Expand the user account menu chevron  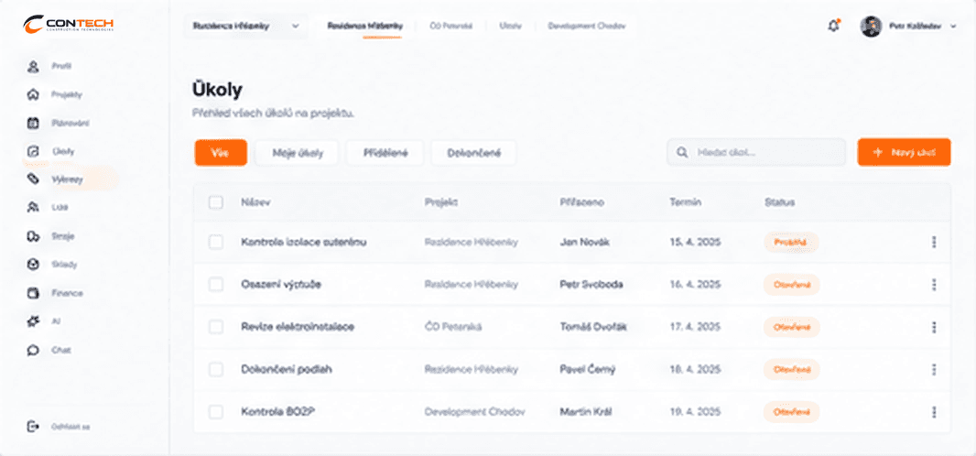click(953, 27)
